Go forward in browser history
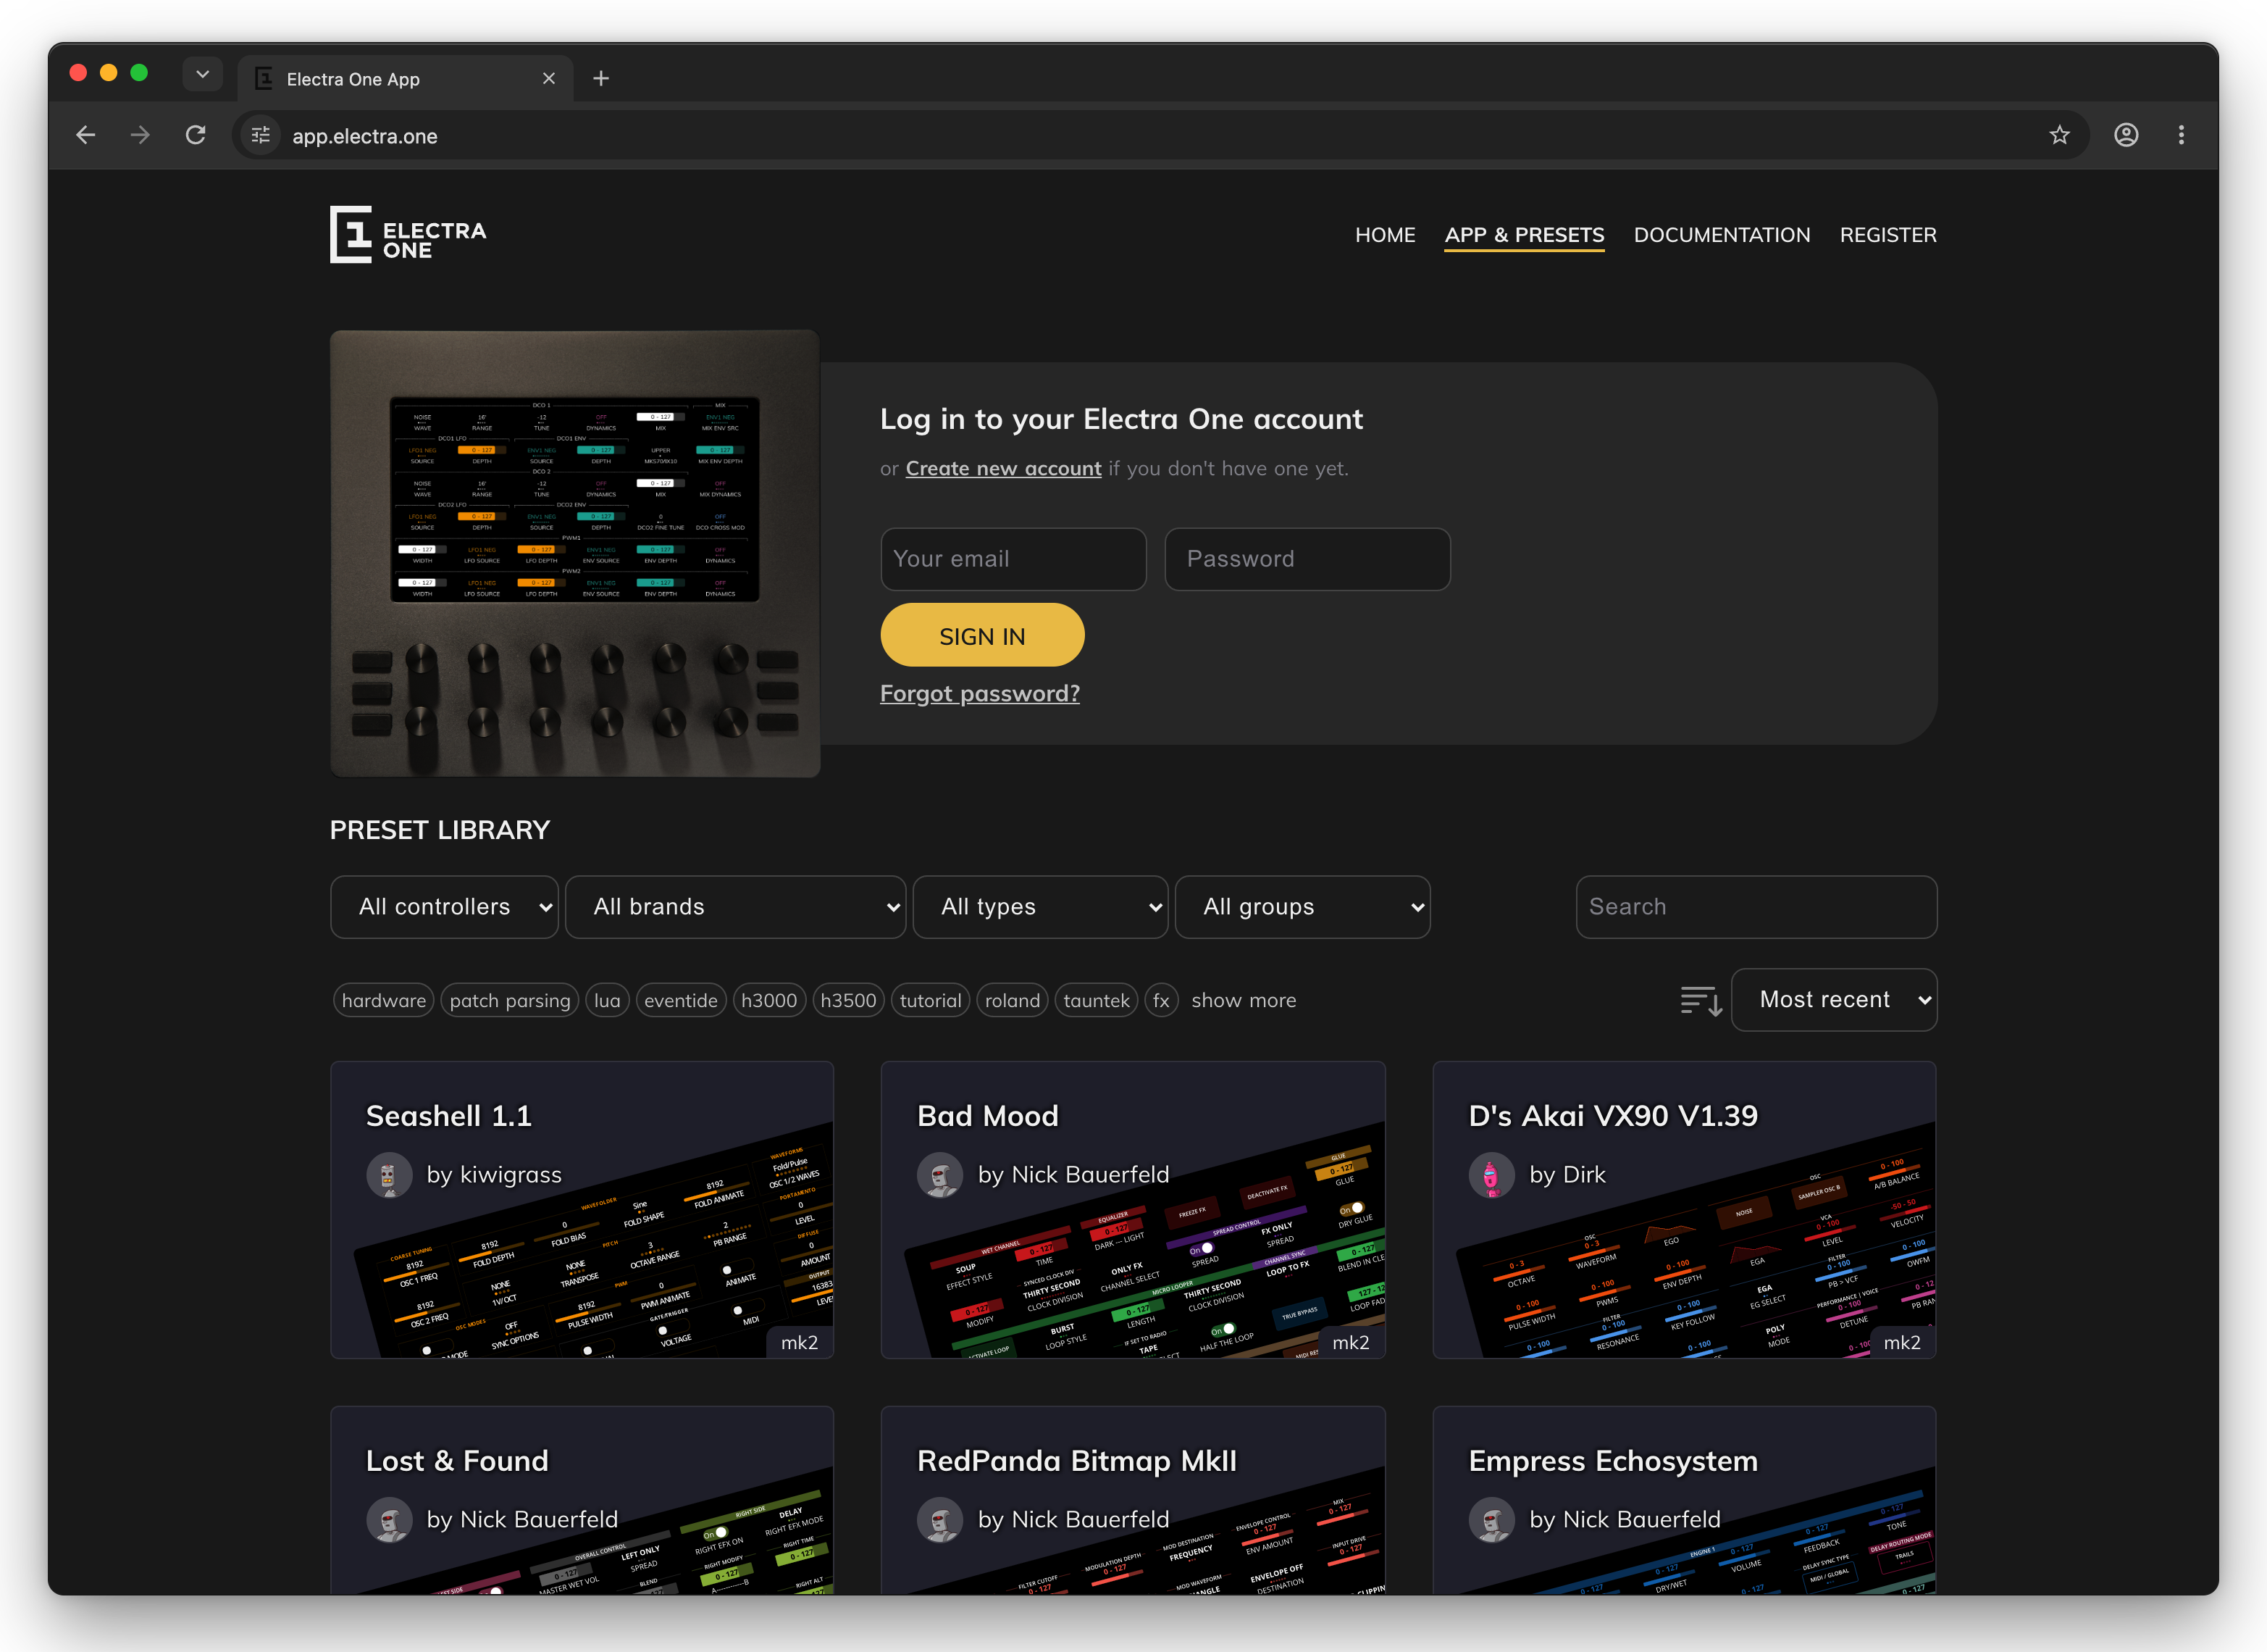Image resolution: width=2267 pixels, height=1652 pixels. click(x=141, y=135)
